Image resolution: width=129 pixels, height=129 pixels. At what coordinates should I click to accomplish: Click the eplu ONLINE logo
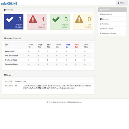click(x=9, y=4)
